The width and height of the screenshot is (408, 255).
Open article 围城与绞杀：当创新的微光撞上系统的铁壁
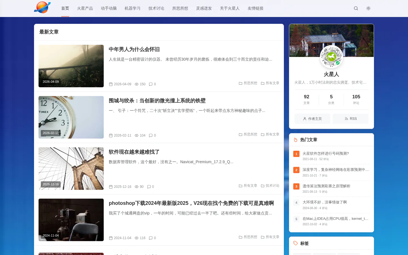pyautogui.click(x=157, y=101)
